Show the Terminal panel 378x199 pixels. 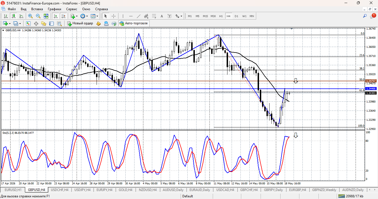(51, 23)
